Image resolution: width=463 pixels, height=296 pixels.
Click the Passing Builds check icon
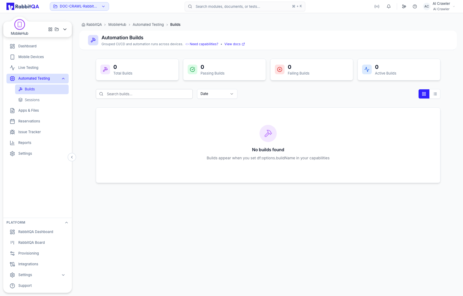pos(192,69)
